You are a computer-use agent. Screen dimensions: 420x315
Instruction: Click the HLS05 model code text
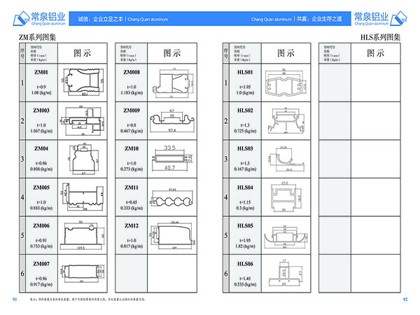tap(245, 225)
